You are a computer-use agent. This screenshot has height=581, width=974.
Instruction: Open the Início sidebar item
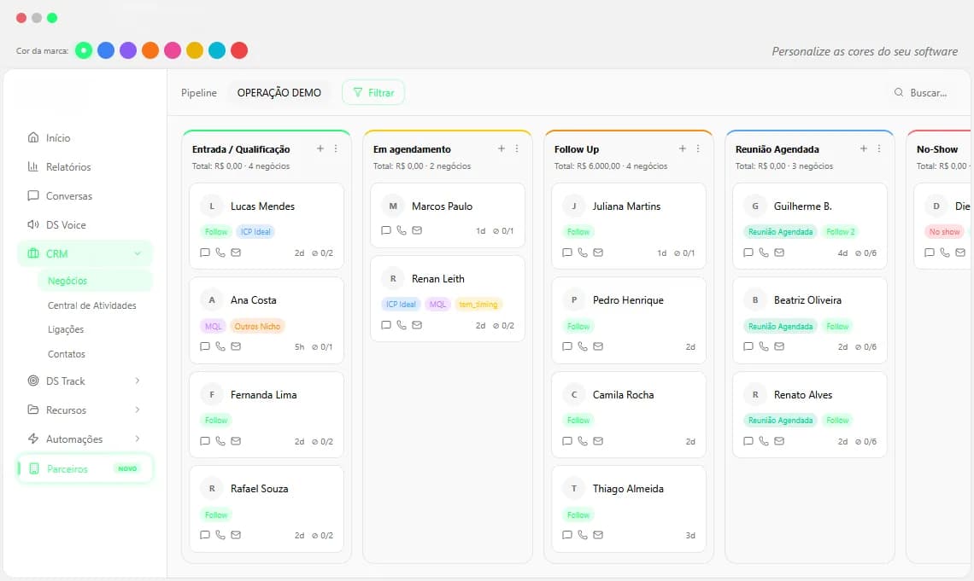(85, 137)
